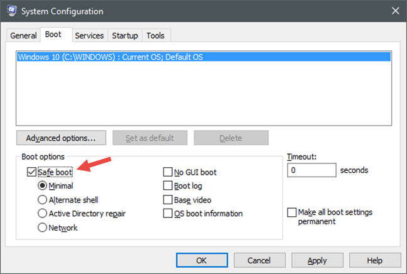Open the Tools tab
Viewport: 407px width, 274px height.
pos(156,35)
